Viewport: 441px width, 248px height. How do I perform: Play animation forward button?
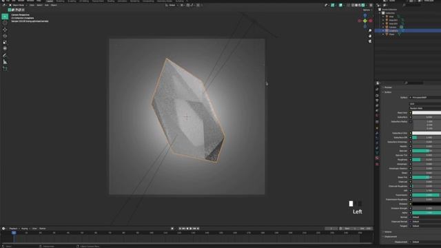click(x=191, y=229)
